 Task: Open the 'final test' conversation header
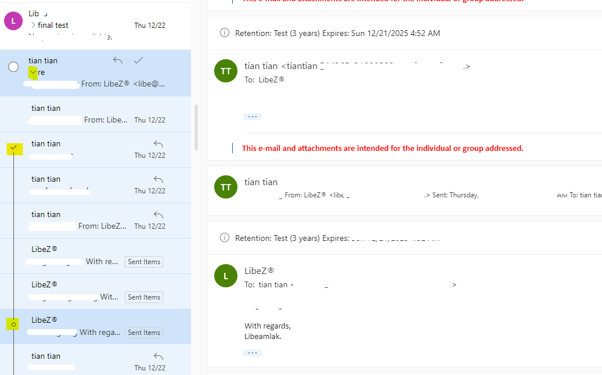pos(54,25)
